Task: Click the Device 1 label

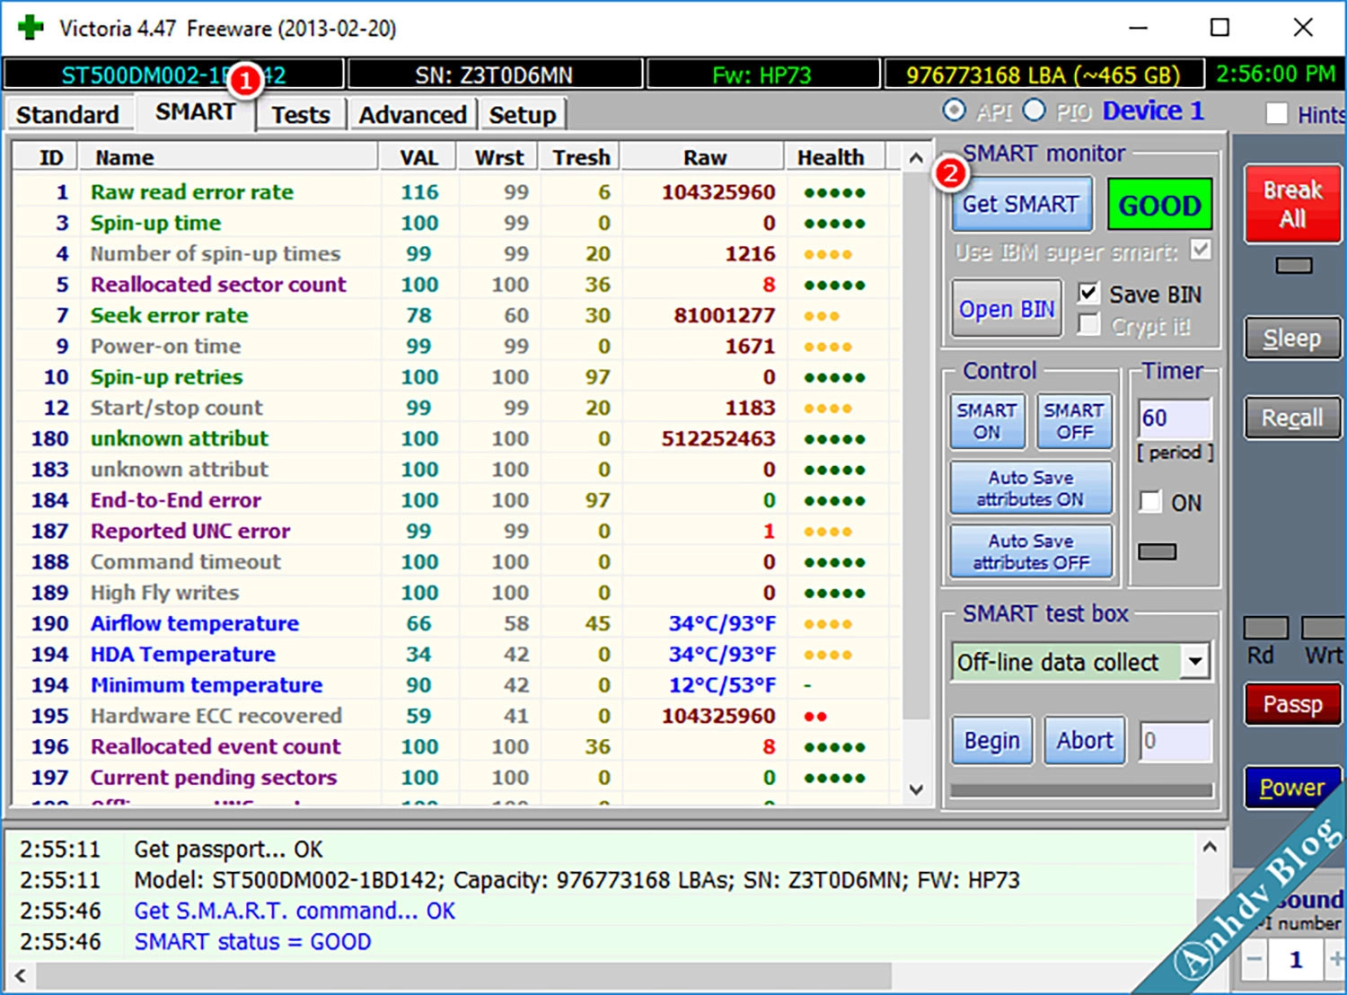Action: click(1153, 110)
